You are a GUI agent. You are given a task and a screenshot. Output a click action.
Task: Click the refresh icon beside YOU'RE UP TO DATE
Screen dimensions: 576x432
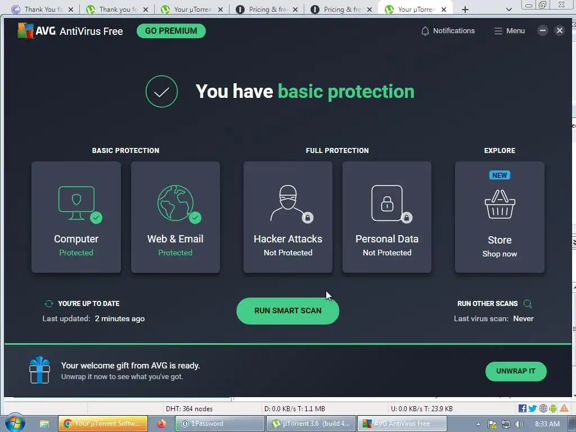click(x=48, y=304)
